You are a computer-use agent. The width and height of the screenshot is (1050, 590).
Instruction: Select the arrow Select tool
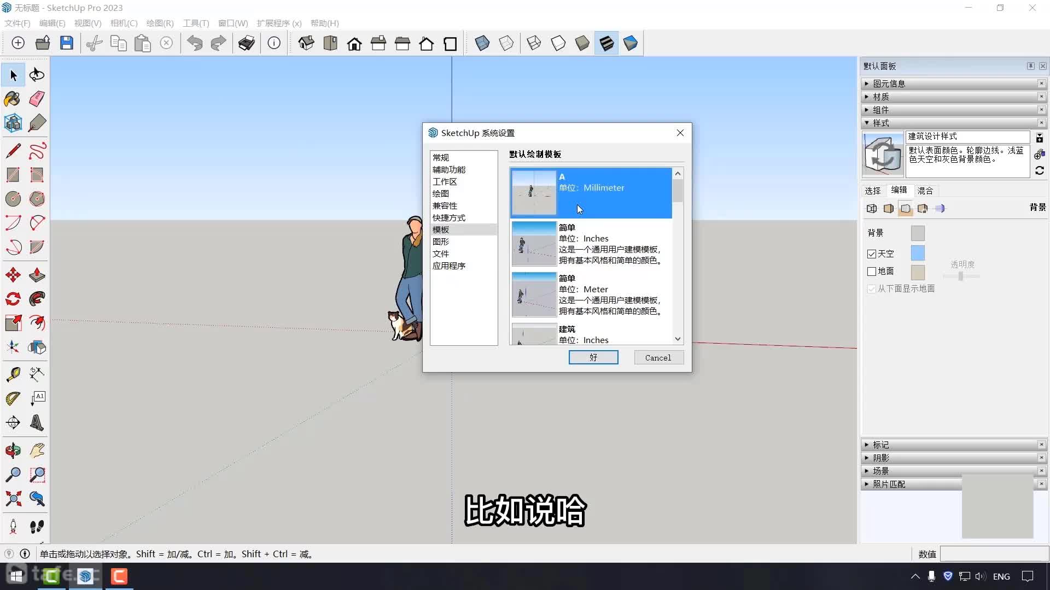point(13,75)
